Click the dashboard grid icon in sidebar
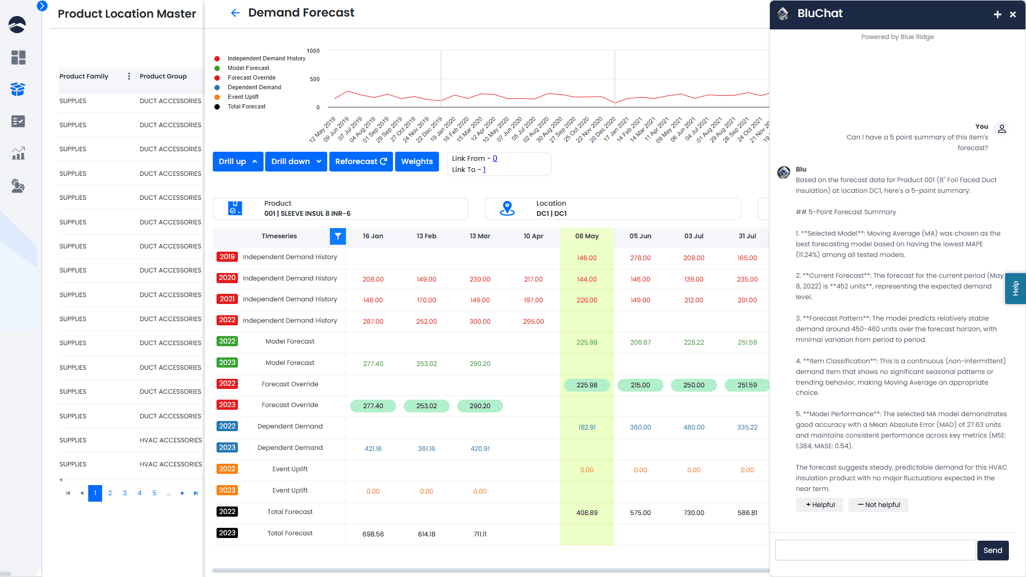Image resolution: width=1026 pixels, height=577 pixels. point(18,57)
